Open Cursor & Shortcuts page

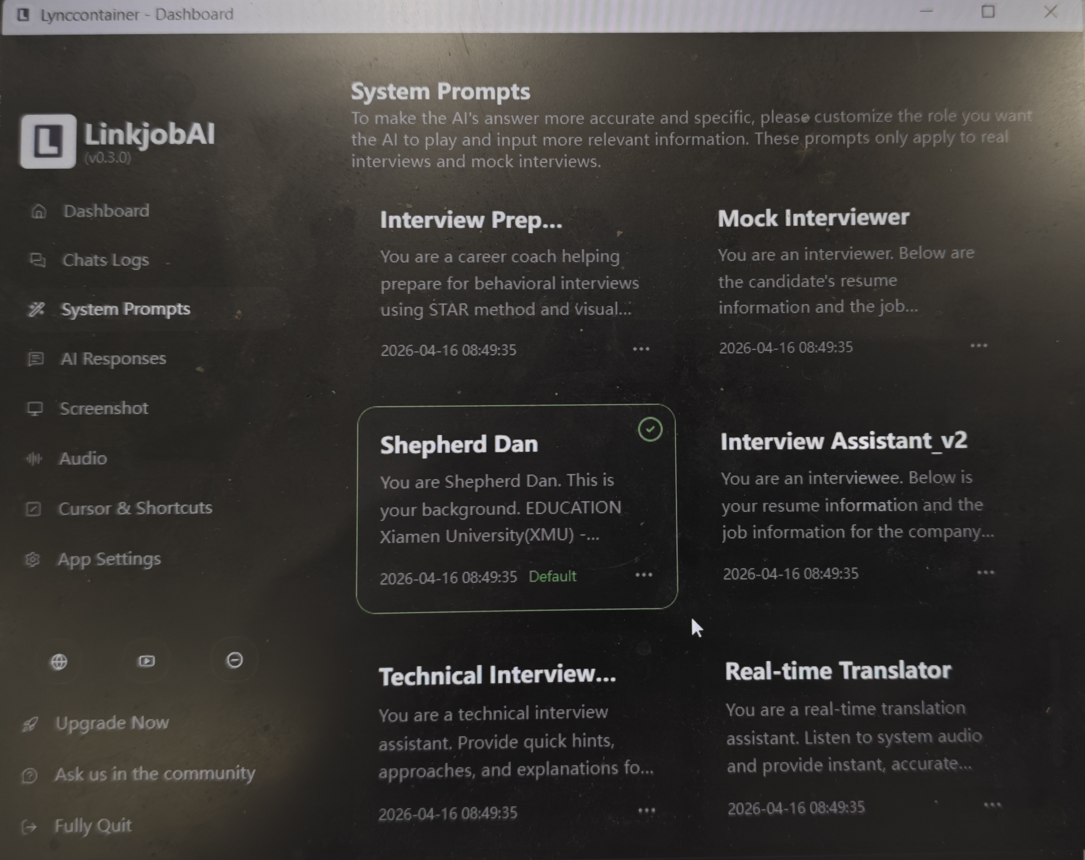(135, 508)
